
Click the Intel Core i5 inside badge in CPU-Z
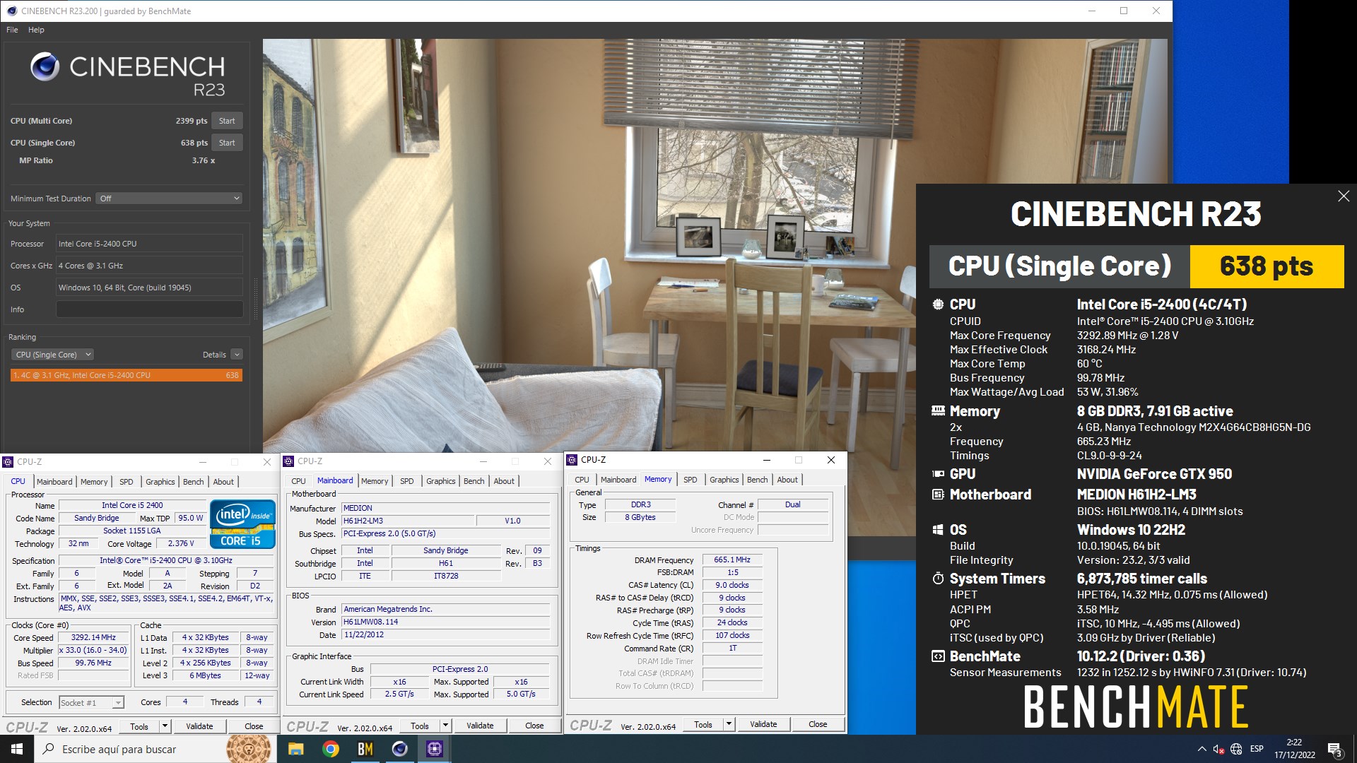(x=242, y=524)
